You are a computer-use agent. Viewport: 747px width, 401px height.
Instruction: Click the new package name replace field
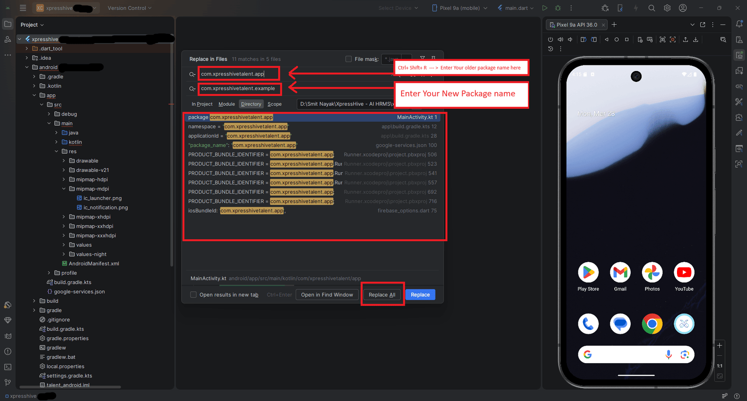240,88
